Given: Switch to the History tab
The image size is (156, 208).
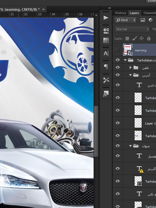Looking at the screenshot, I should pos(121,13).
